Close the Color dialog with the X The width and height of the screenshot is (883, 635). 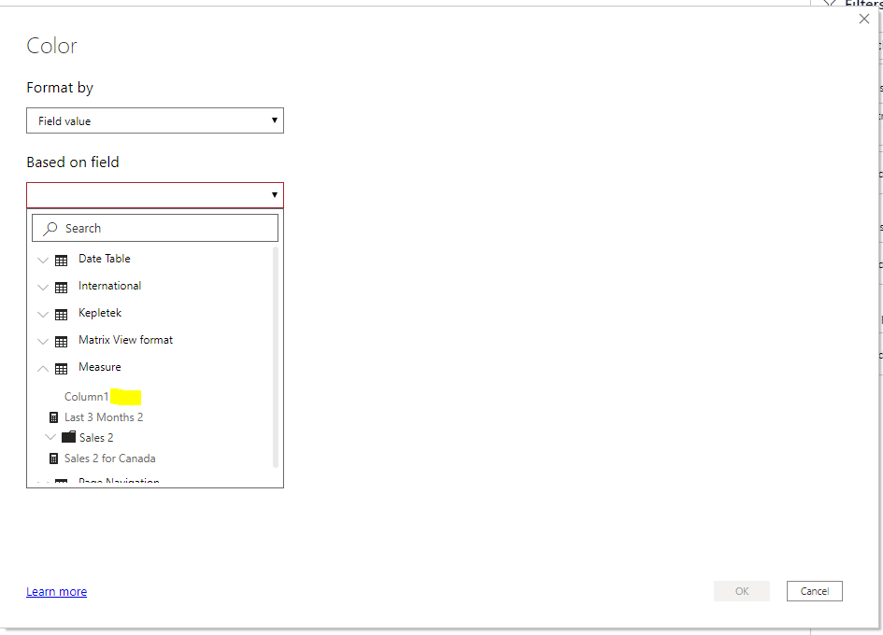864,19
